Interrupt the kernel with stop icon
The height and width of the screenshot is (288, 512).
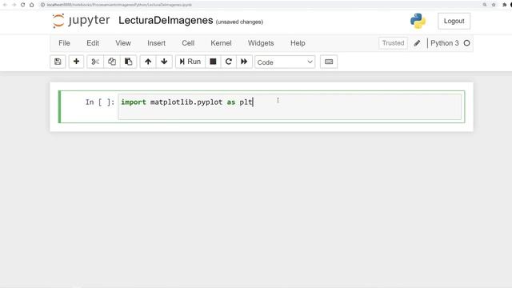[x=213, y=62]
